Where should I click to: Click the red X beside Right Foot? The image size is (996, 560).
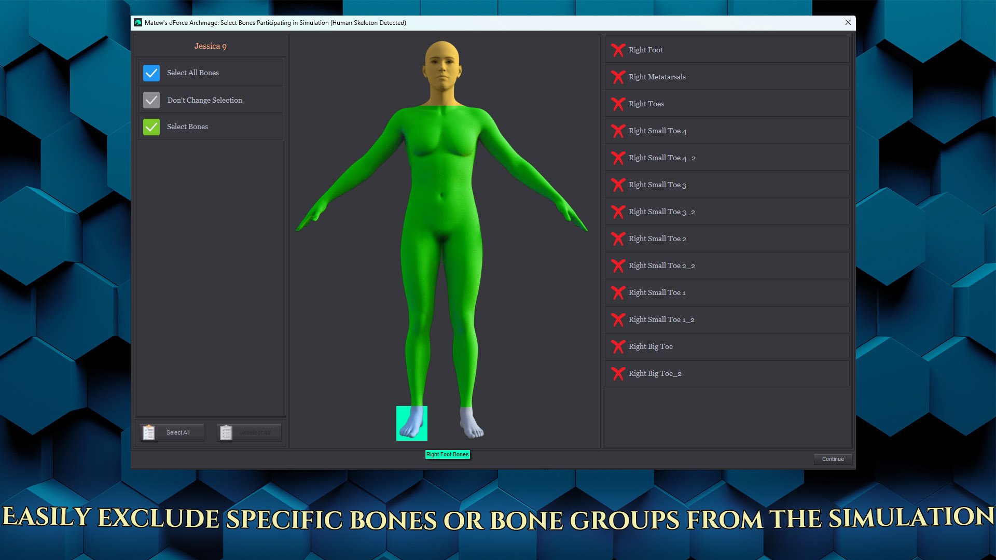[x=618, y=50]
